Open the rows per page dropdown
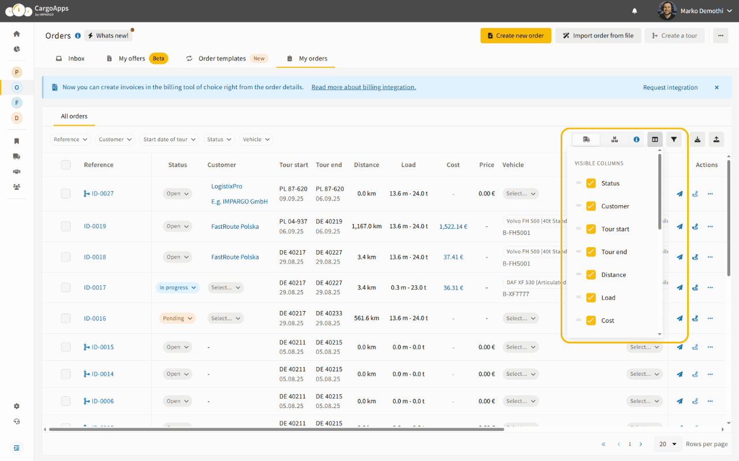This screenshot has height=461, width=739. [x=667, y=444]
